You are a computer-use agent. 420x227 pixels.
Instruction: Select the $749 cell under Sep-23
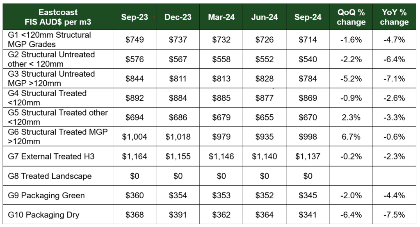click(135, 40)
